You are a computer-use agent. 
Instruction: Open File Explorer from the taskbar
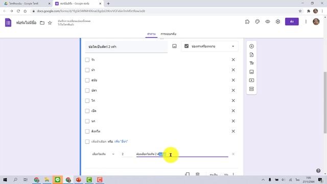coord(47,179)
